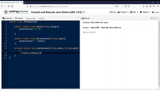Open the browser hamburger menu

point(158,6)
